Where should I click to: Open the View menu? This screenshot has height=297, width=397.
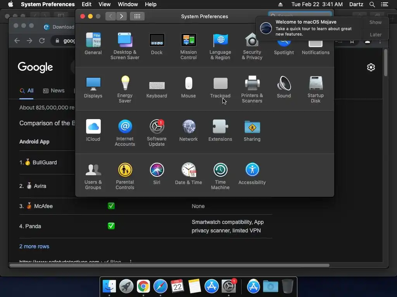coord(104,4)
